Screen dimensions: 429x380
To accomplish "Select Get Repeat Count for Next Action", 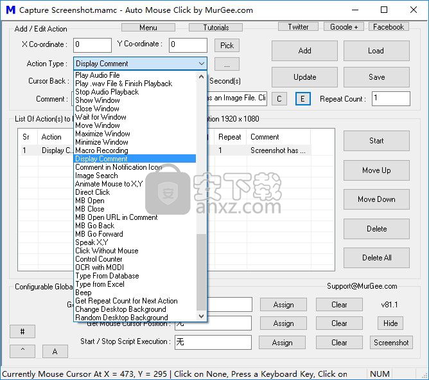I will [x=126, y=301].
